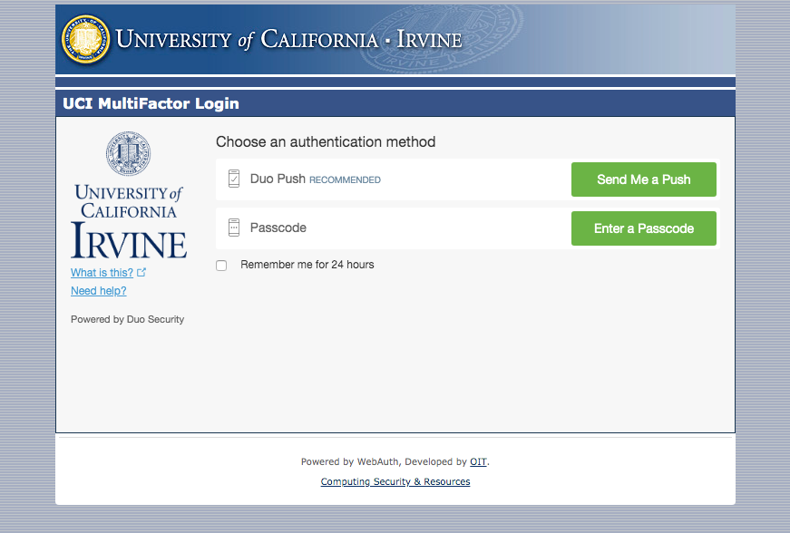The height and width of the screenshot is (533, 790).
Task: Follow the OIT link in footer
Action: pyautogui.click(x=478, y=461)
